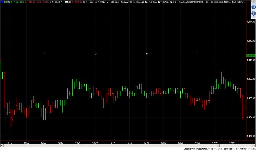Click the G rotation letter on chart
256x150 pixels.
96,54
